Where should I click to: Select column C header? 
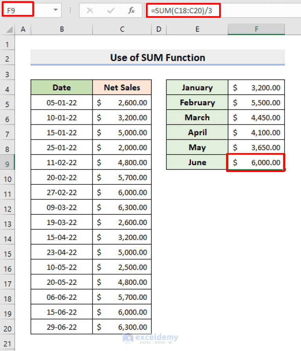coord(122,29)
